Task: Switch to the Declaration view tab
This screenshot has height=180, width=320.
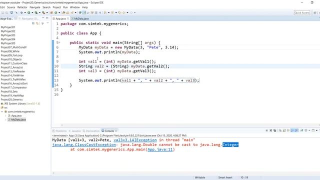Action: click(x=91, y=131)
